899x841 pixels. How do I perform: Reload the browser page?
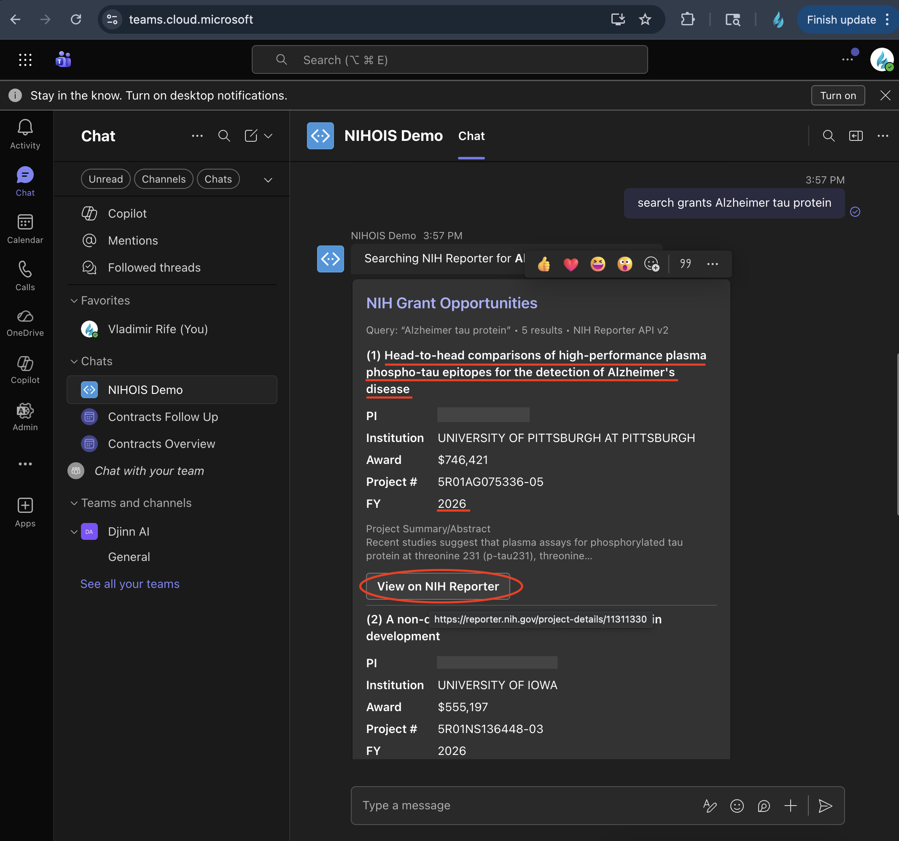76,19
